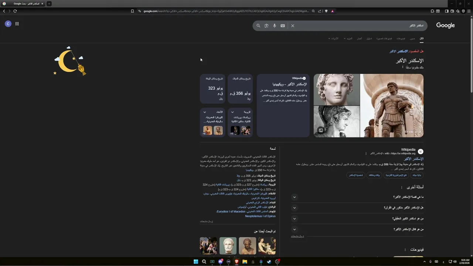Switch to the أخبار (News) tab
The height and width of the screenshot is (266, 473).
360,38
